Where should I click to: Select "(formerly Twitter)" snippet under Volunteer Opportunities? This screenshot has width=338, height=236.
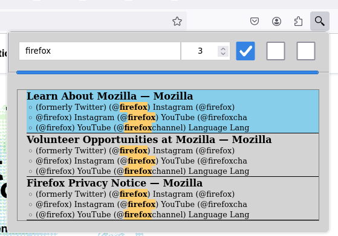coord(135,150)
